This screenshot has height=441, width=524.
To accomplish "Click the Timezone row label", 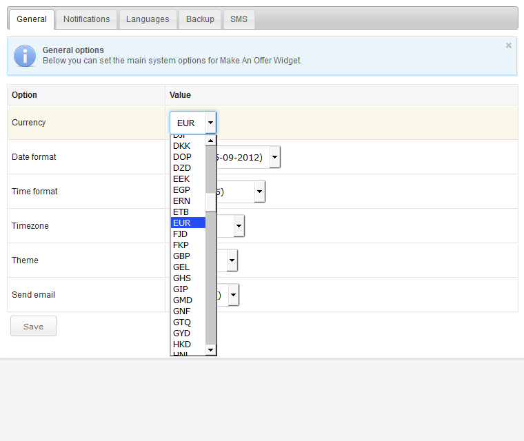I will [30, 226].
